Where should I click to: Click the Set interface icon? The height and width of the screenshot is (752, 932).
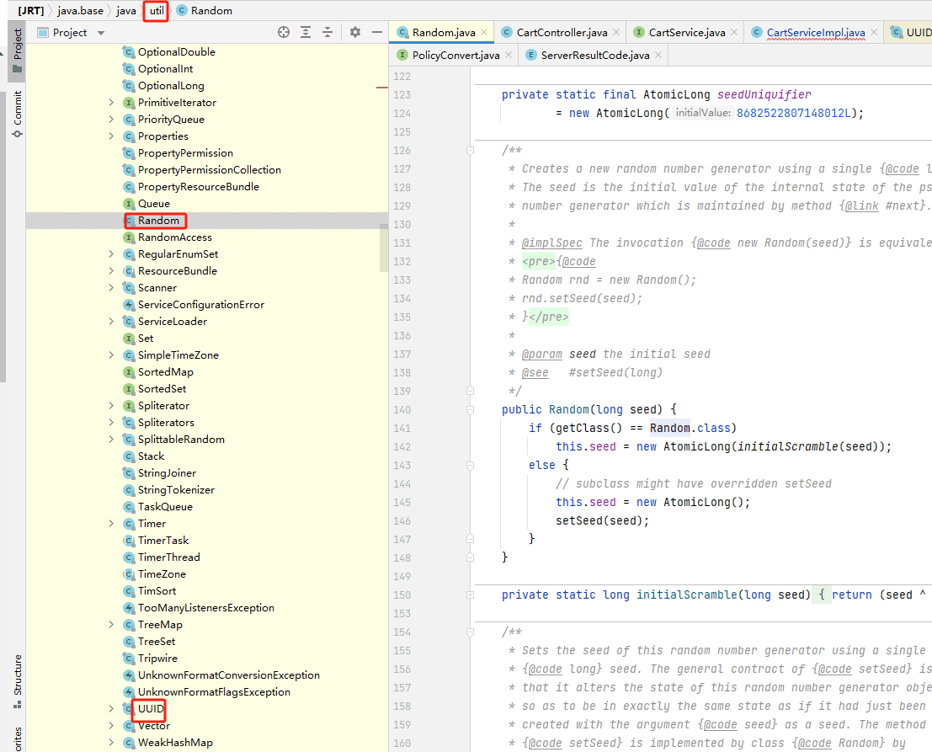(x=128, y=339)
